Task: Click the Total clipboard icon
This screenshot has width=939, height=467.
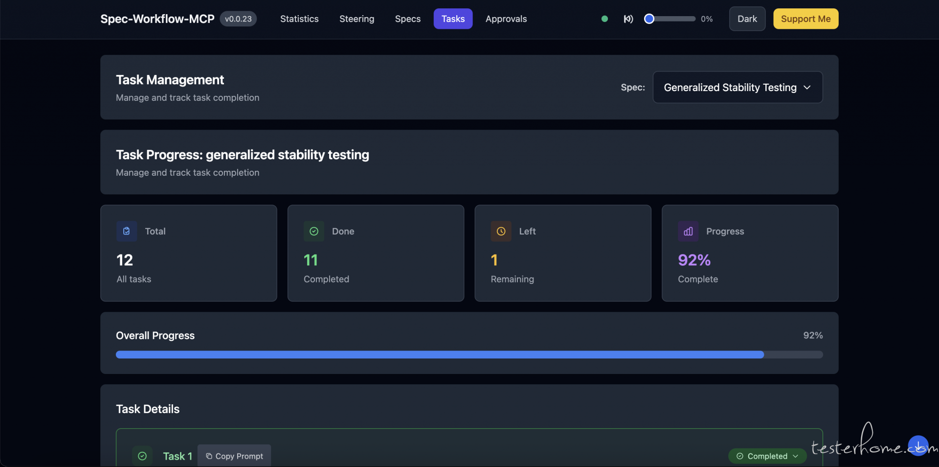Action: point(127,231)
